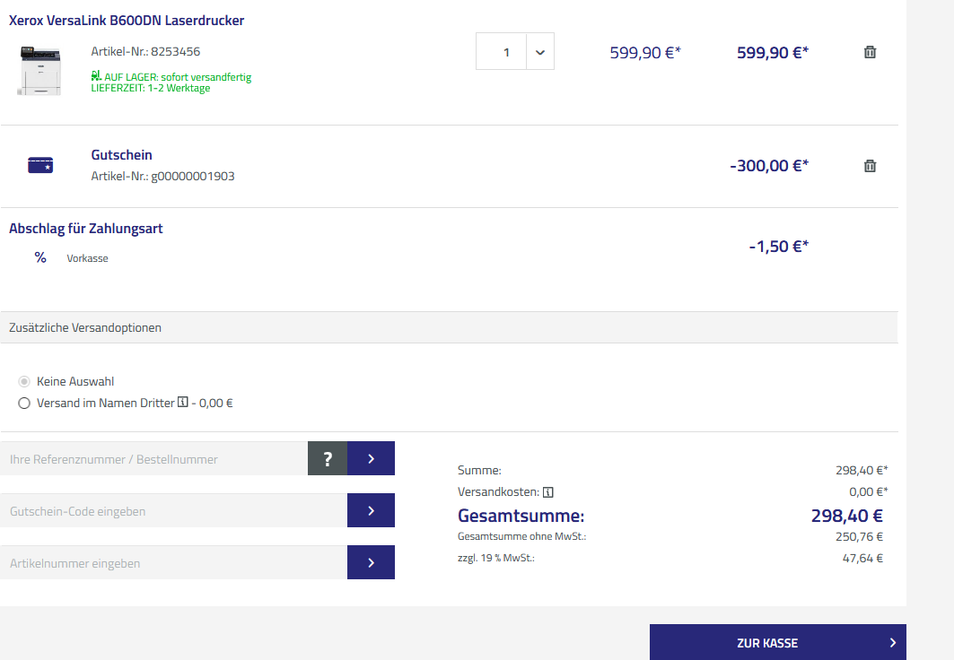Click the stock availability icon by AUF LAGER
The width and height of the screenshot is (954, 660).
click(x=96, y=76)
